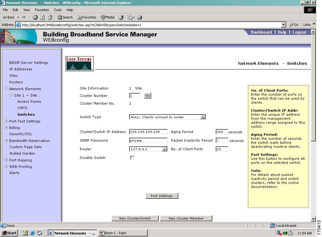The image size is (322, 237).
Task: Open the Router dropdown
Action: (x=164, y=149)
